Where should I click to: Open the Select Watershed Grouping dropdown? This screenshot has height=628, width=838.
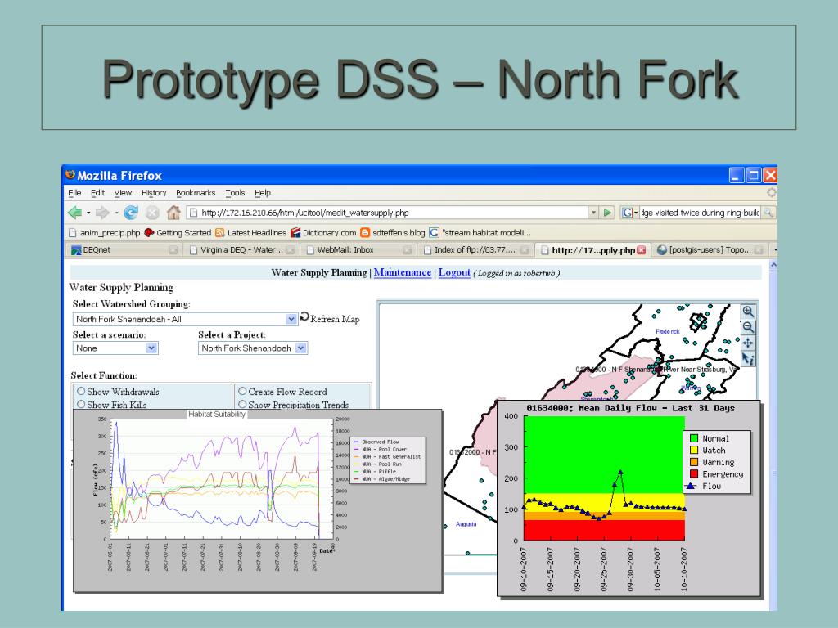click(x=291, y=319)
